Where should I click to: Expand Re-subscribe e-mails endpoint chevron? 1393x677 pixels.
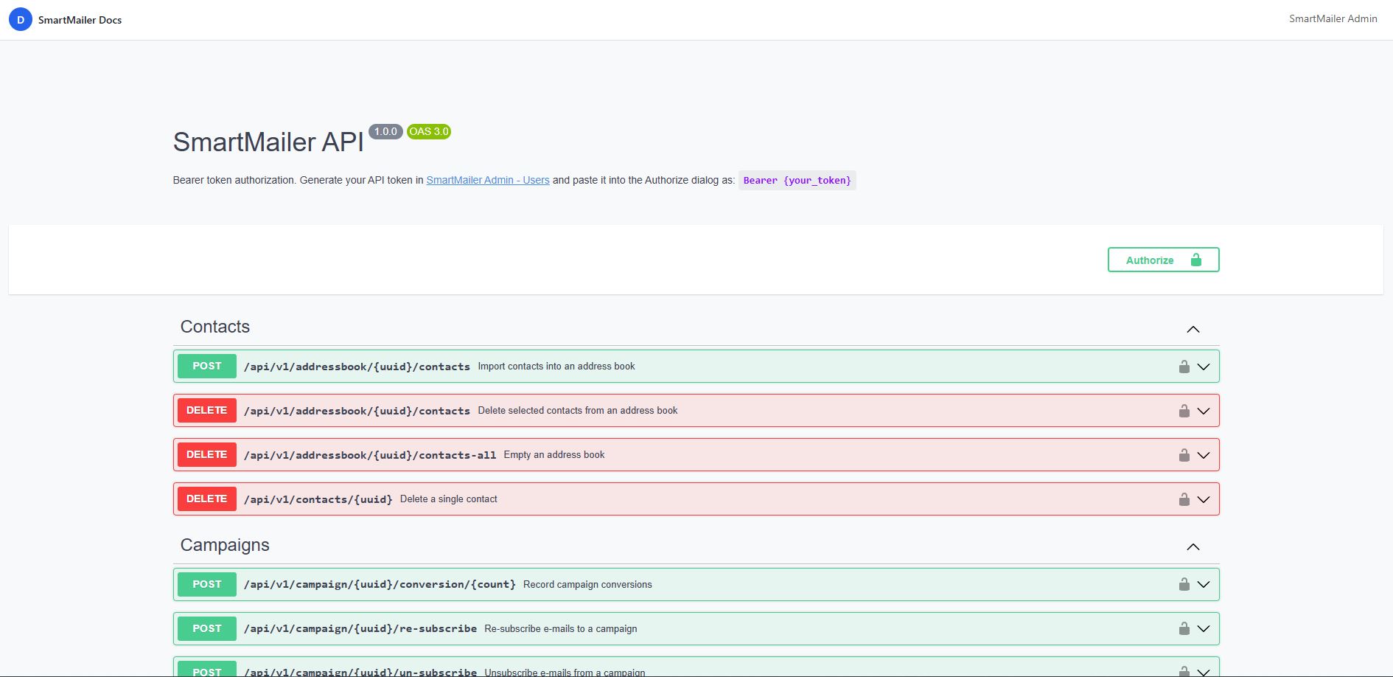point(1204,628)
